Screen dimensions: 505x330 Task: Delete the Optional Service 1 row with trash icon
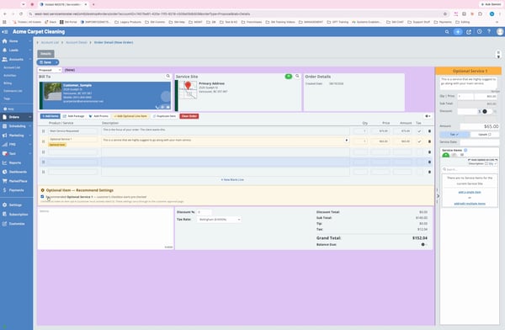429,141
